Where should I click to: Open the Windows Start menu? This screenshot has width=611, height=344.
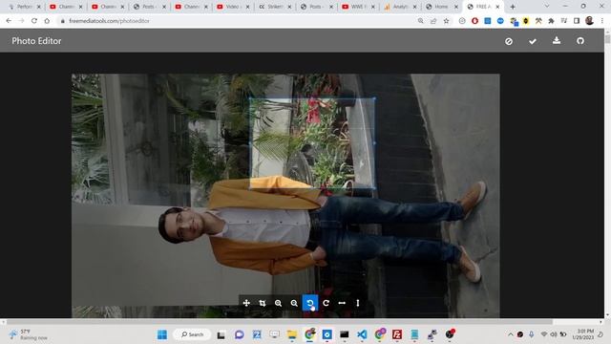tap(162, 334)
